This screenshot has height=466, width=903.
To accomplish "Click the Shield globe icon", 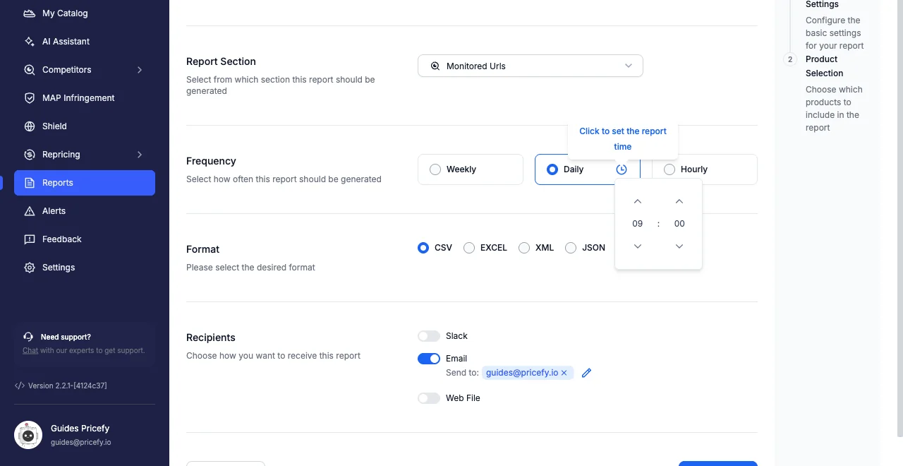I will 30,126.
